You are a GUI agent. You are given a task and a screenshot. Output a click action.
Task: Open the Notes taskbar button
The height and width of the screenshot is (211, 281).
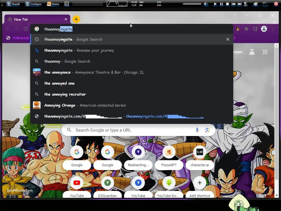point(53,4)
